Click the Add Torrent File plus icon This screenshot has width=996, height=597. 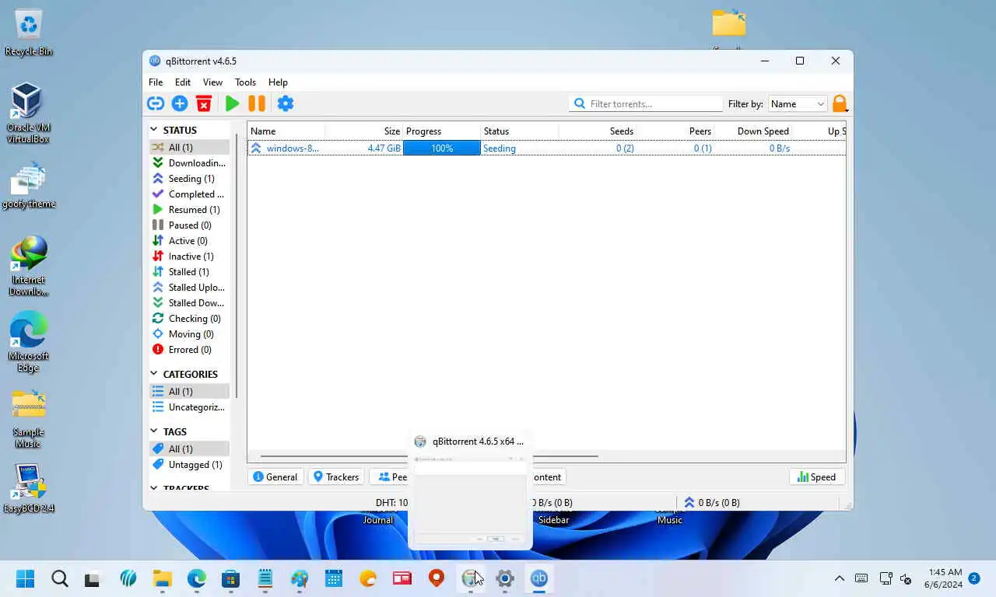pos(180,103)
